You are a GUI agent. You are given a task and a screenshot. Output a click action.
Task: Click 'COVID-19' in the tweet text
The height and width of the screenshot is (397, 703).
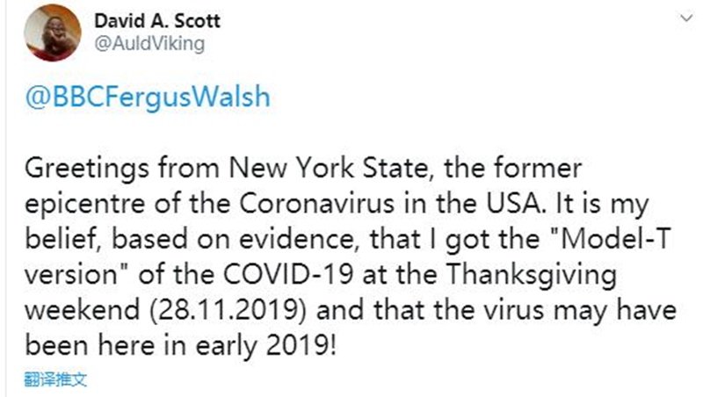tap(288, 274)
